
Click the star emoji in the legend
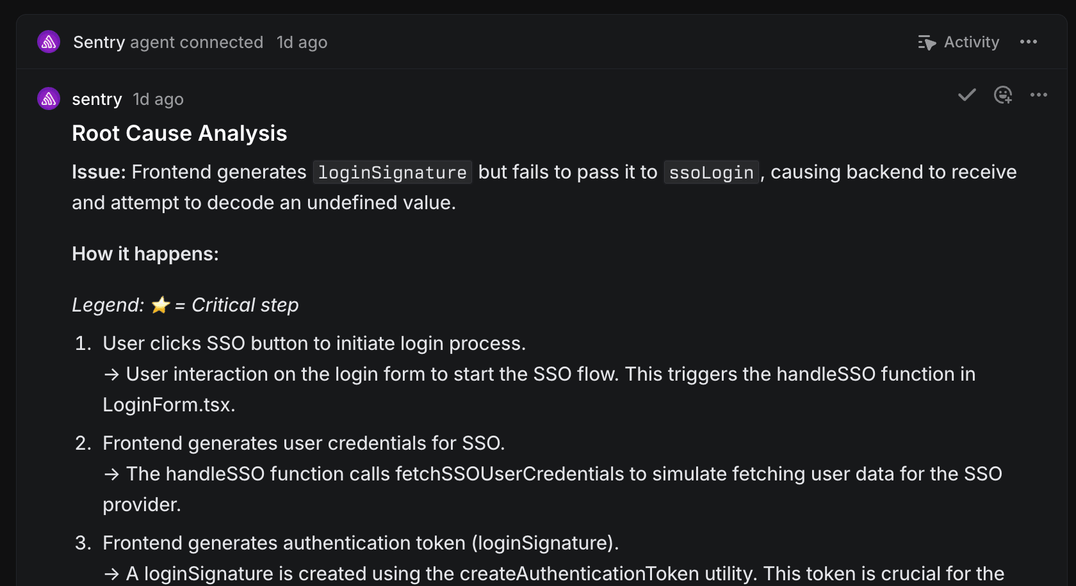point(160,305)
